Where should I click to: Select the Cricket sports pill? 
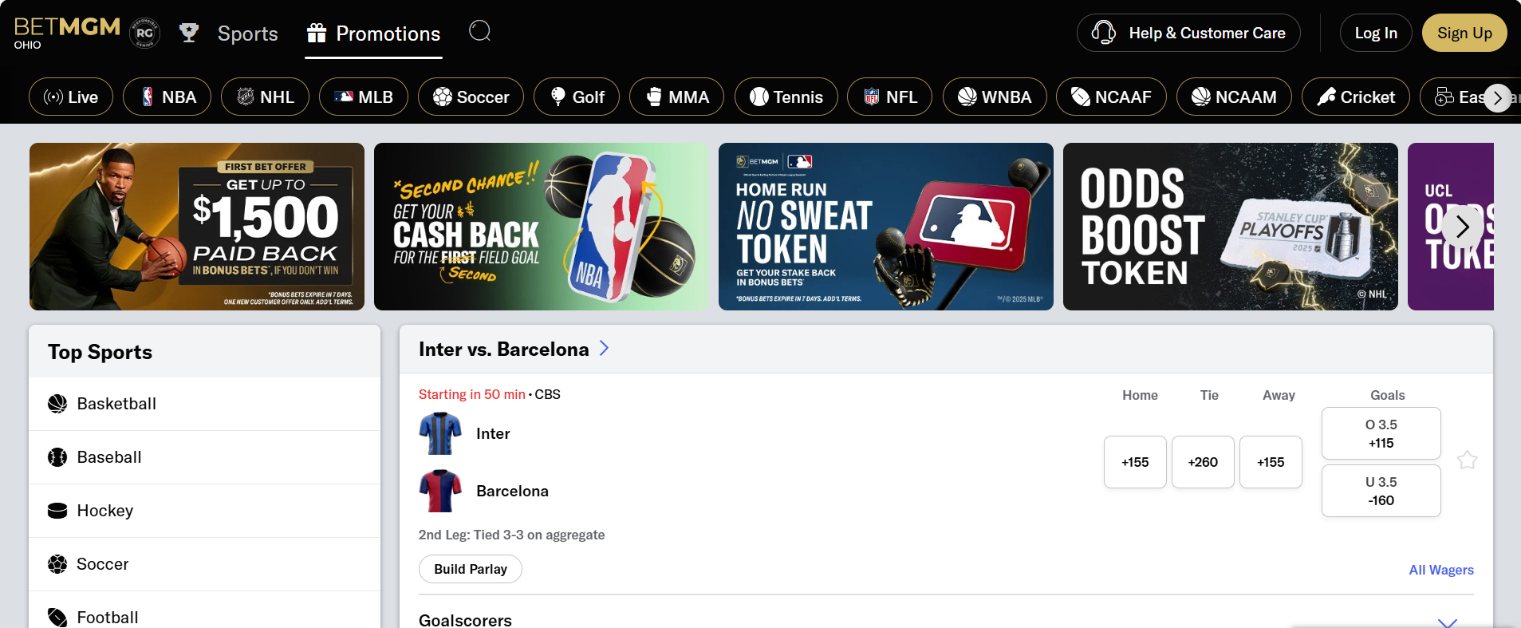[x=1356, y=97]
